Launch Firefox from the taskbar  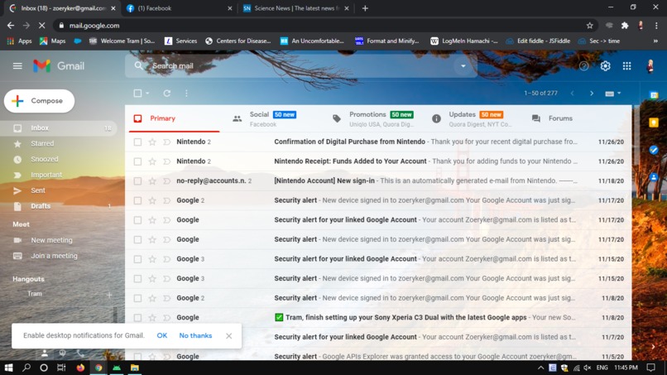click(80, 368)
